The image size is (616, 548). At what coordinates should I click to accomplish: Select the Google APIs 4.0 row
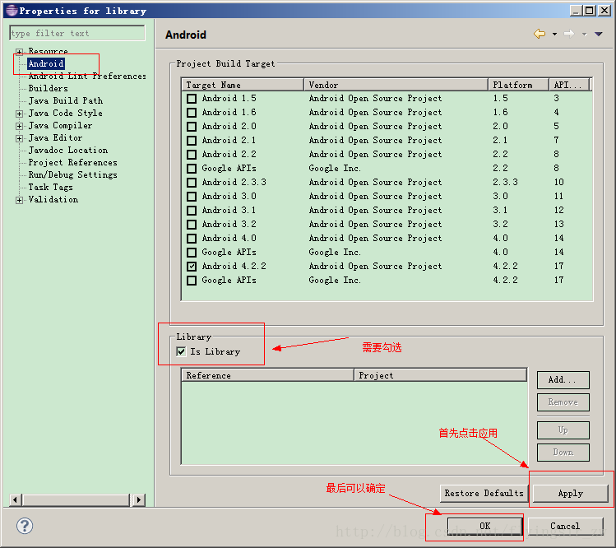(387, 253)
